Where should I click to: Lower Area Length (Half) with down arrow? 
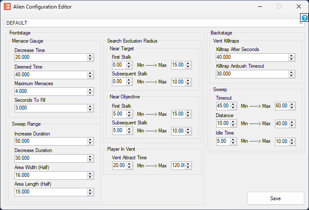click(x=90, y=194)
